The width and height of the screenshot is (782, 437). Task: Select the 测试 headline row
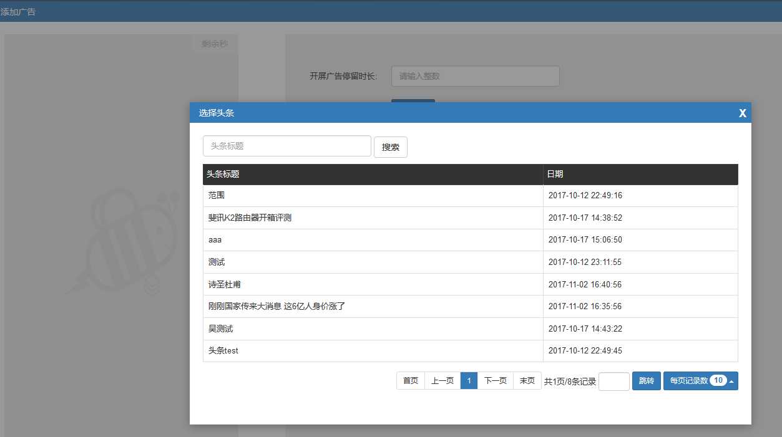[x=471, y=262]
